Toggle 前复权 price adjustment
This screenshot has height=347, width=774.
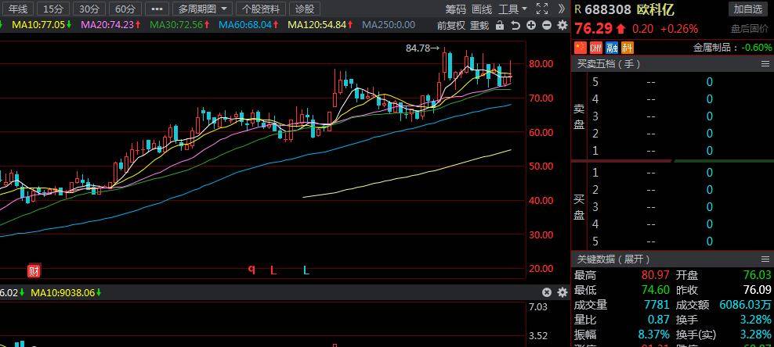[x=451, y=25]
